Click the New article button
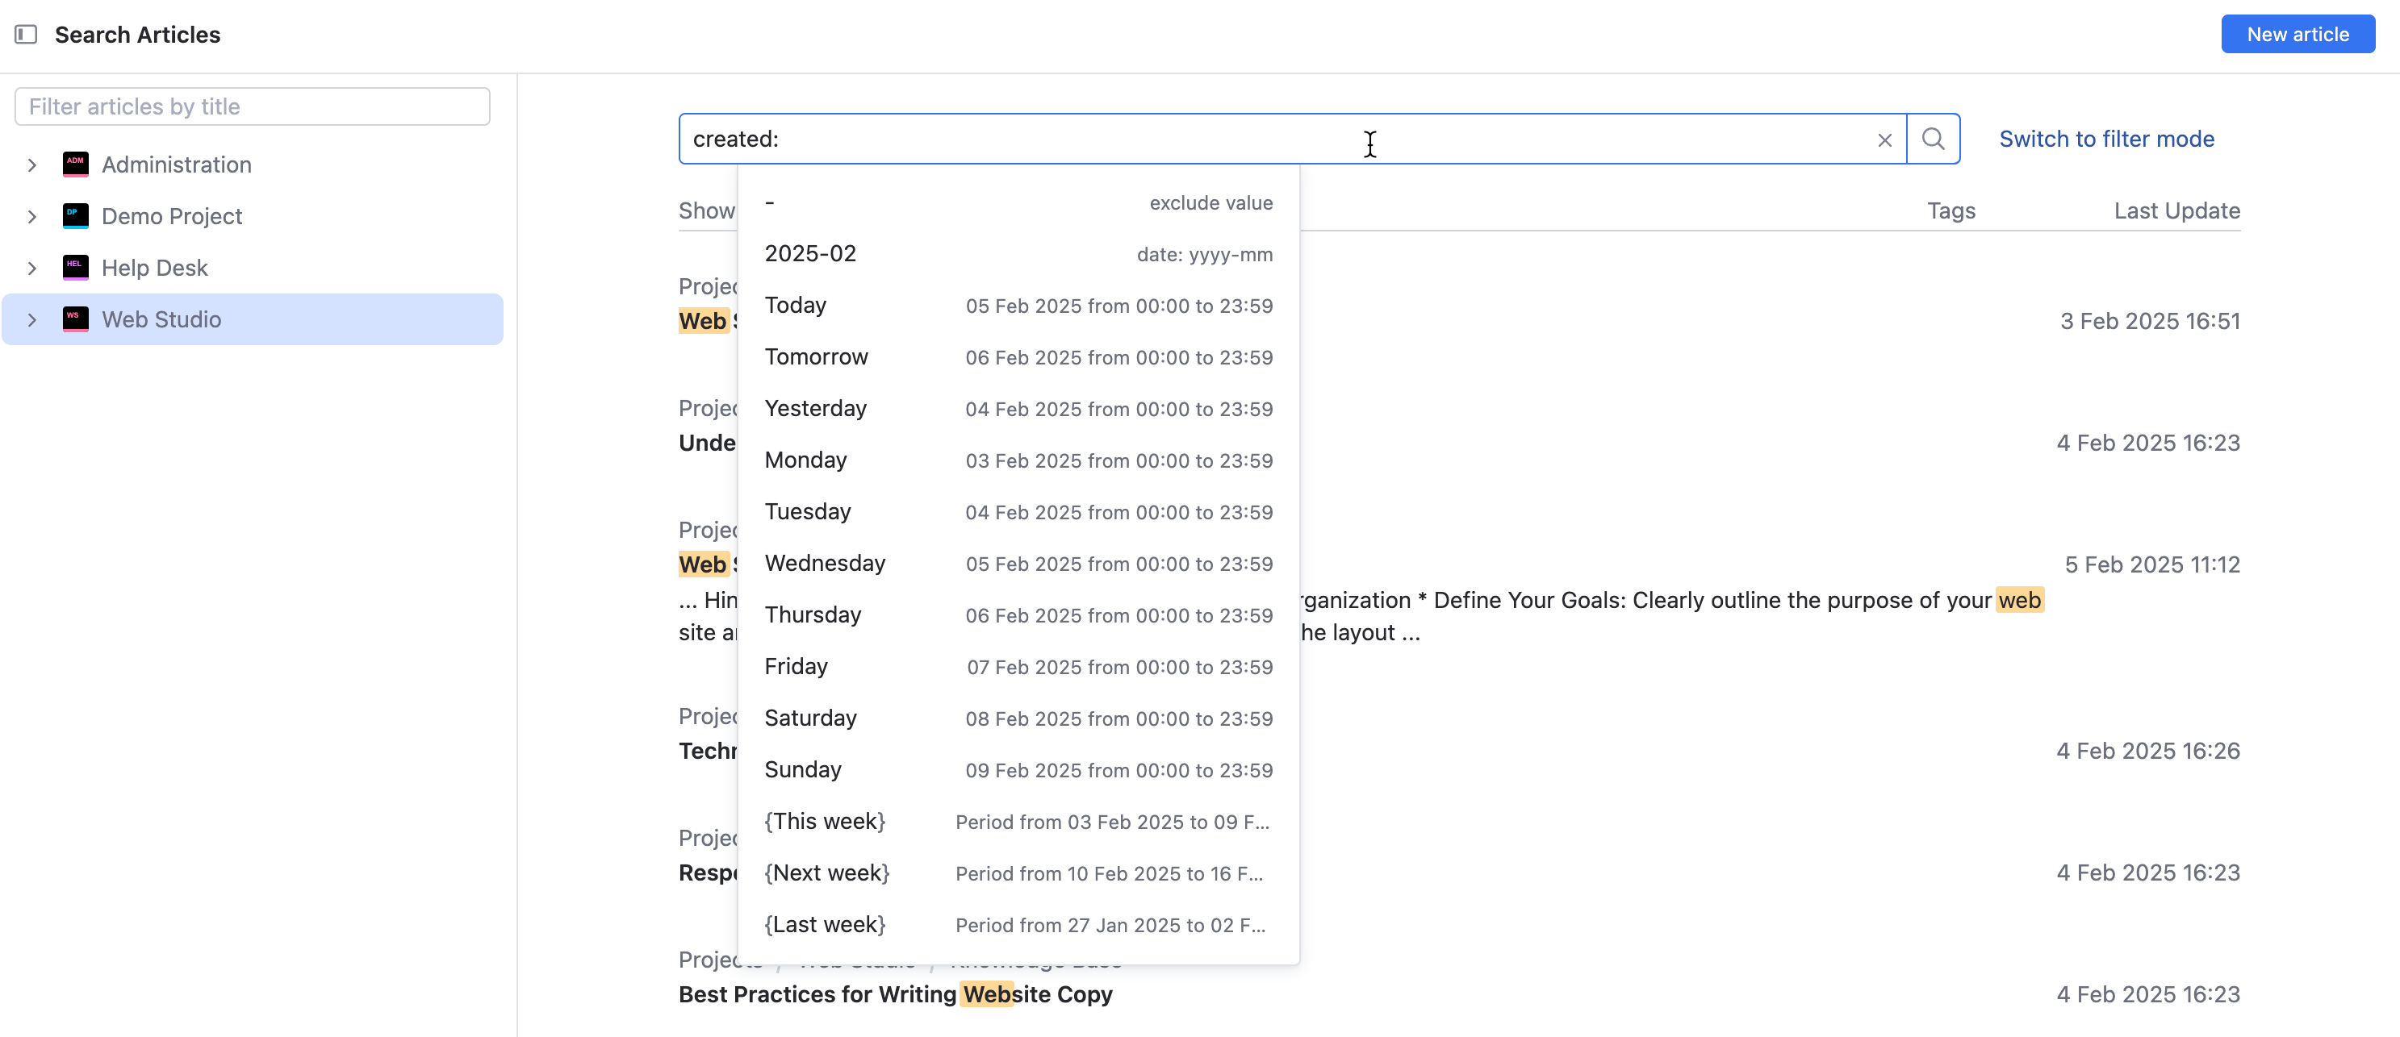This screenshot has height=1037, width=2400. [x=2297, y=35]
